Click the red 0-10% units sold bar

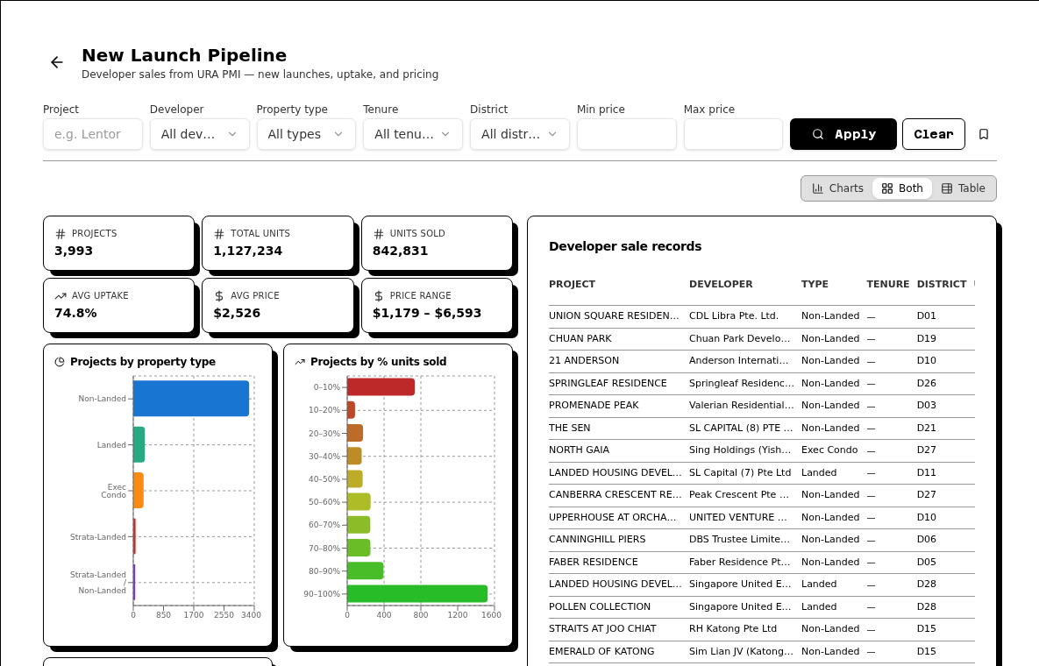click(x=381, y=387)
